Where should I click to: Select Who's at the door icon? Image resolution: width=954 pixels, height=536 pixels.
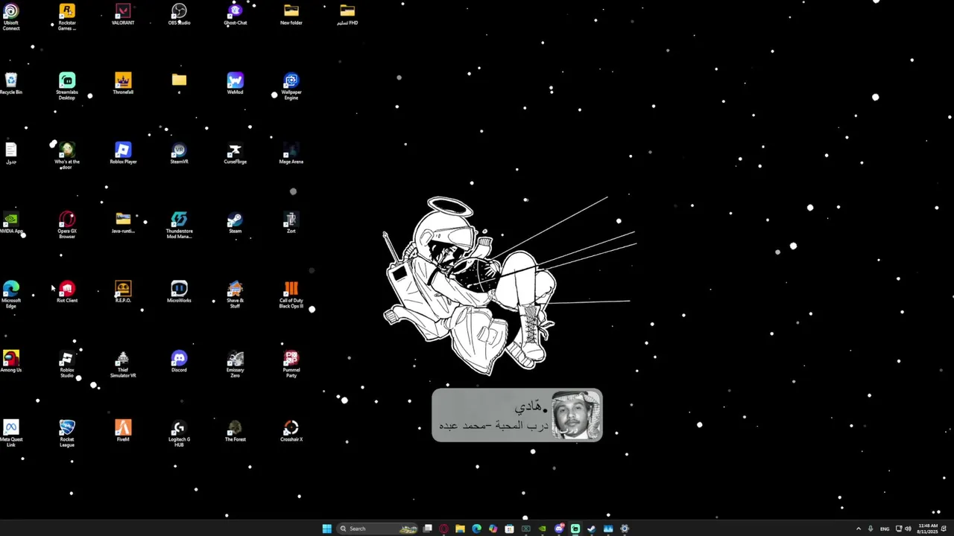click(67, 156)
